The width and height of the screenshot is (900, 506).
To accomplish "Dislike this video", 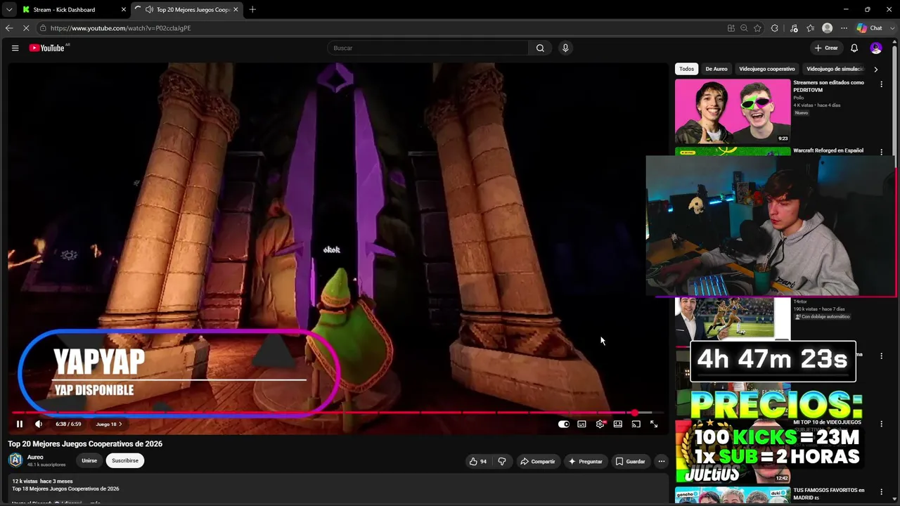I will coord(502,461).
